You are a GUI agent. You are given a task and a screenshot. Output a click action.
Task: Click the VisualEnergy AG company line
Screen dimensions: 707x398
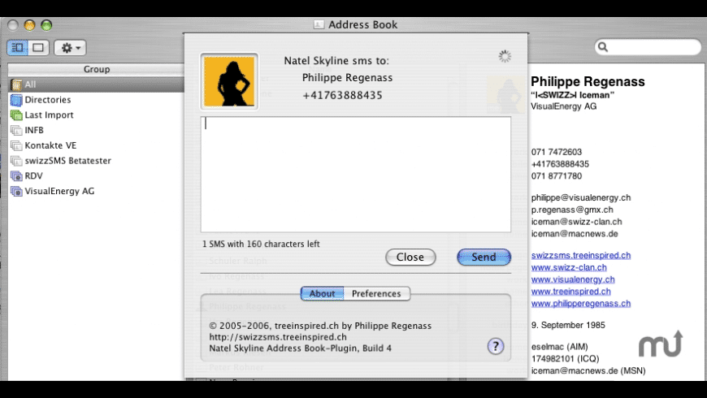564,106
